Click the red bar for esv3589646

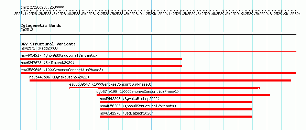click(158, 73)
